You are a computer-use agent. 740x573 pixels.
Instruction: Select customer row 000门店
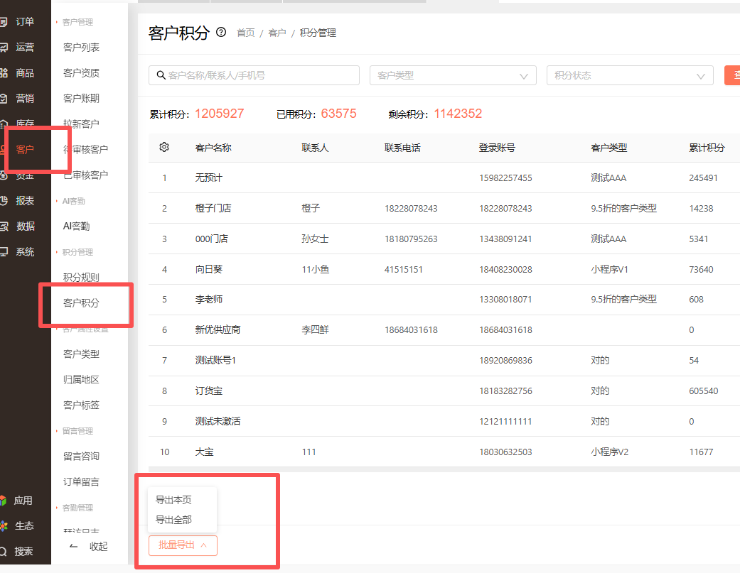444,239
